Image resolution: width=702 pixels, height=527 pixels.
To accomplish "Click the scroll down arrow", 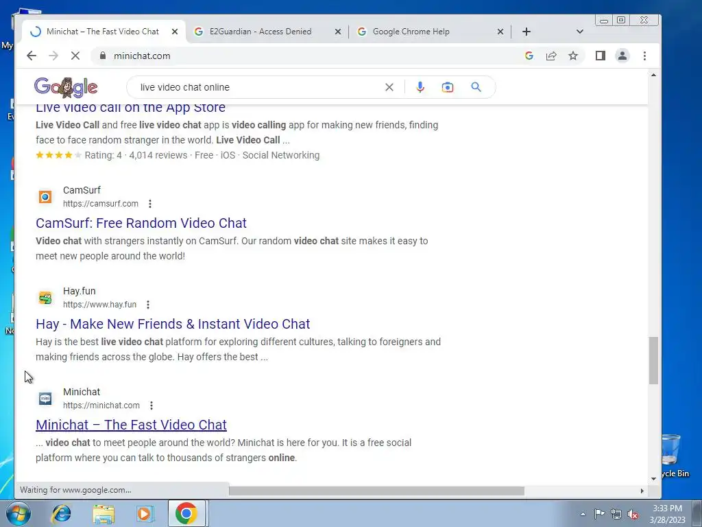I will point(653,478).
